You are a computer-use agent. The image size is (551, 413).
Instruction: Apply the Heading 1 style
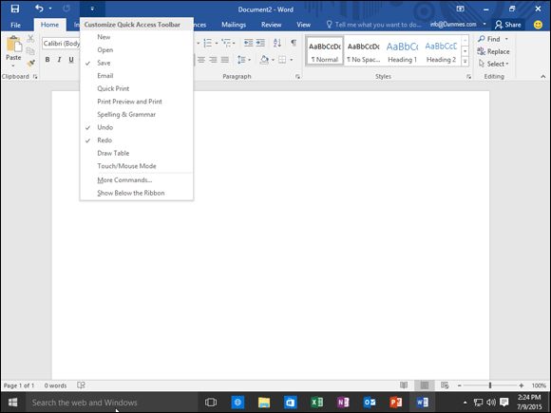point(403,51)
